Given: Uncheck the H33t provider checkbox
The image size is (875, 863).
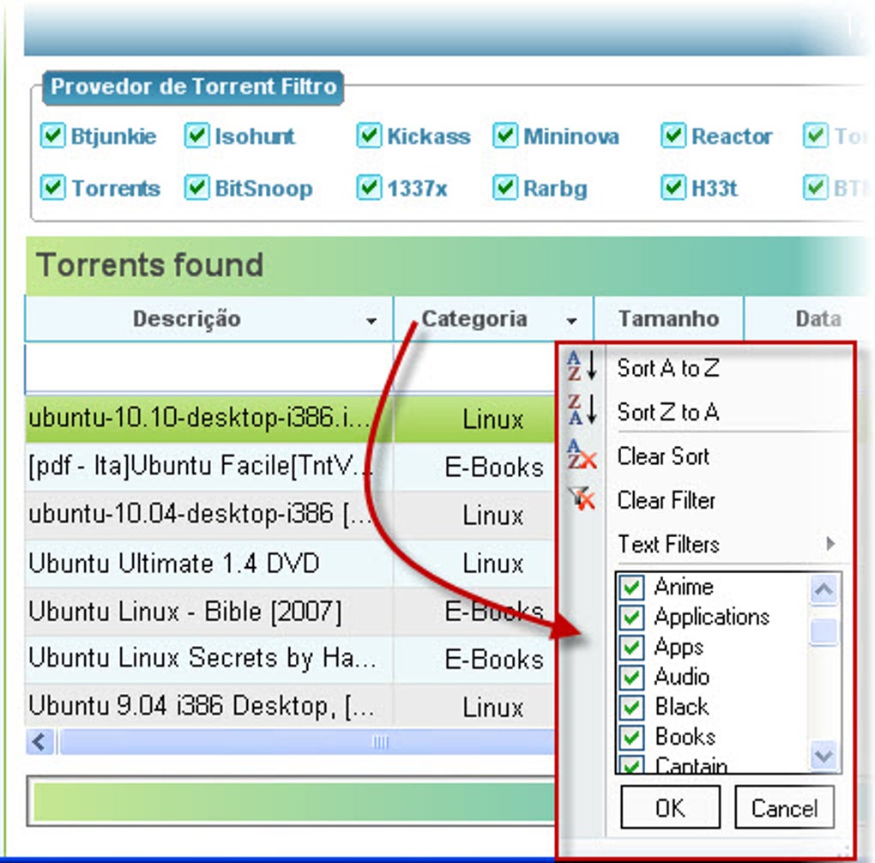Looking at the screenshot, I should 673,188.
